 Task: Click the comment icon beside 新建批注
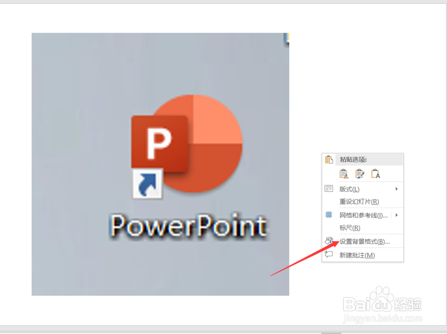coord(329,254)
